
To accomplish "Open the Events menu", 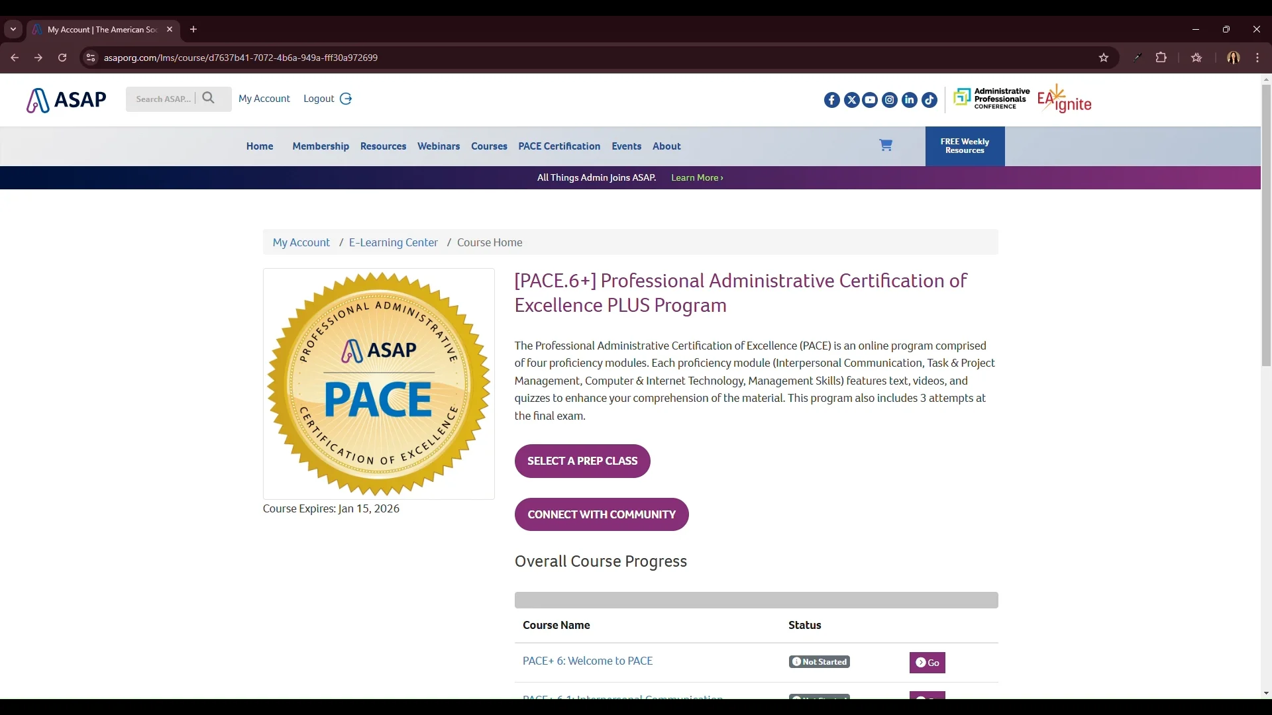I will tap(626, 146).
